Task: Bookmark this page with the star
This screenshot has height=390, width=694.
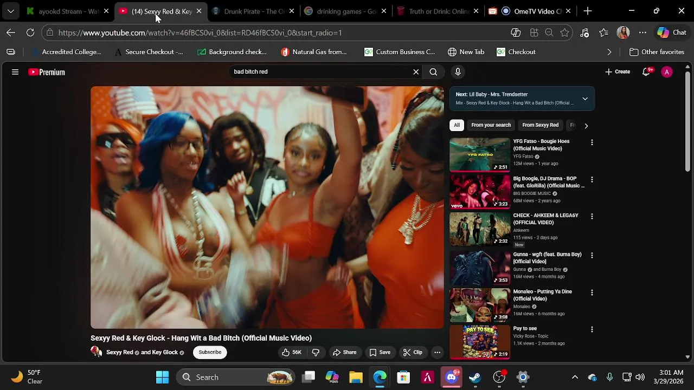Action: pos(564,32)
